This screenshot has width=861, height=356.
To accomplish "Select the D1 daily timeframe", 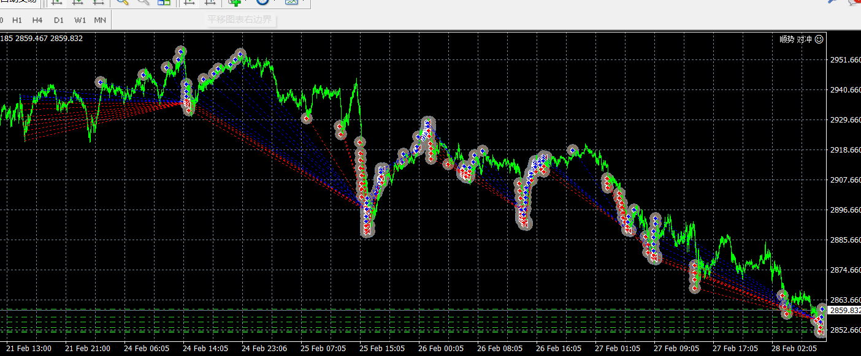I will (x=58, y=20).
